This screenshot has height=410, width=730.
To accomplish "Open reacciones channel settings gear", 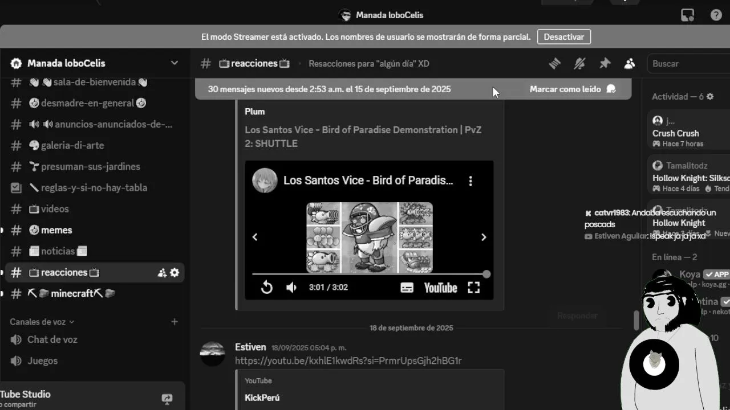I will click(175, 273).
